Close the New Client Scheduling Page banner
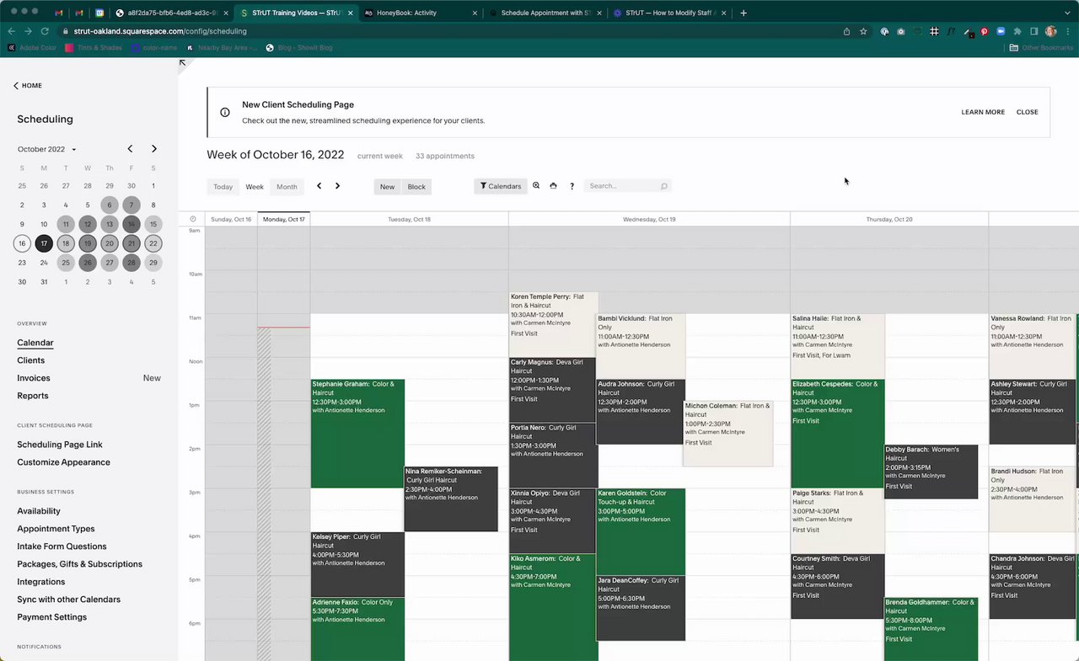This screenshot has height=661, width=1079. pos(1027,112)
